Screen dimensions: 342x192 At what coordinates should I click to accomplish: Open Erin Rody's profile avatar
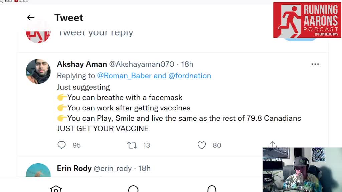coord(38,171)
